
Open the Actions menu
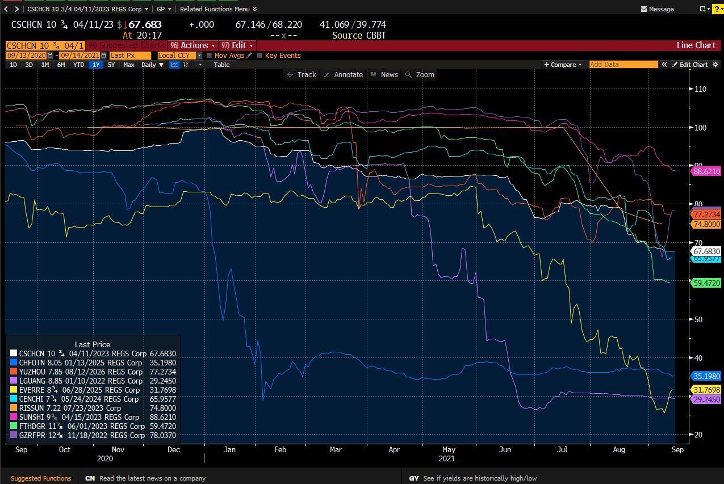tap(193, 45)
